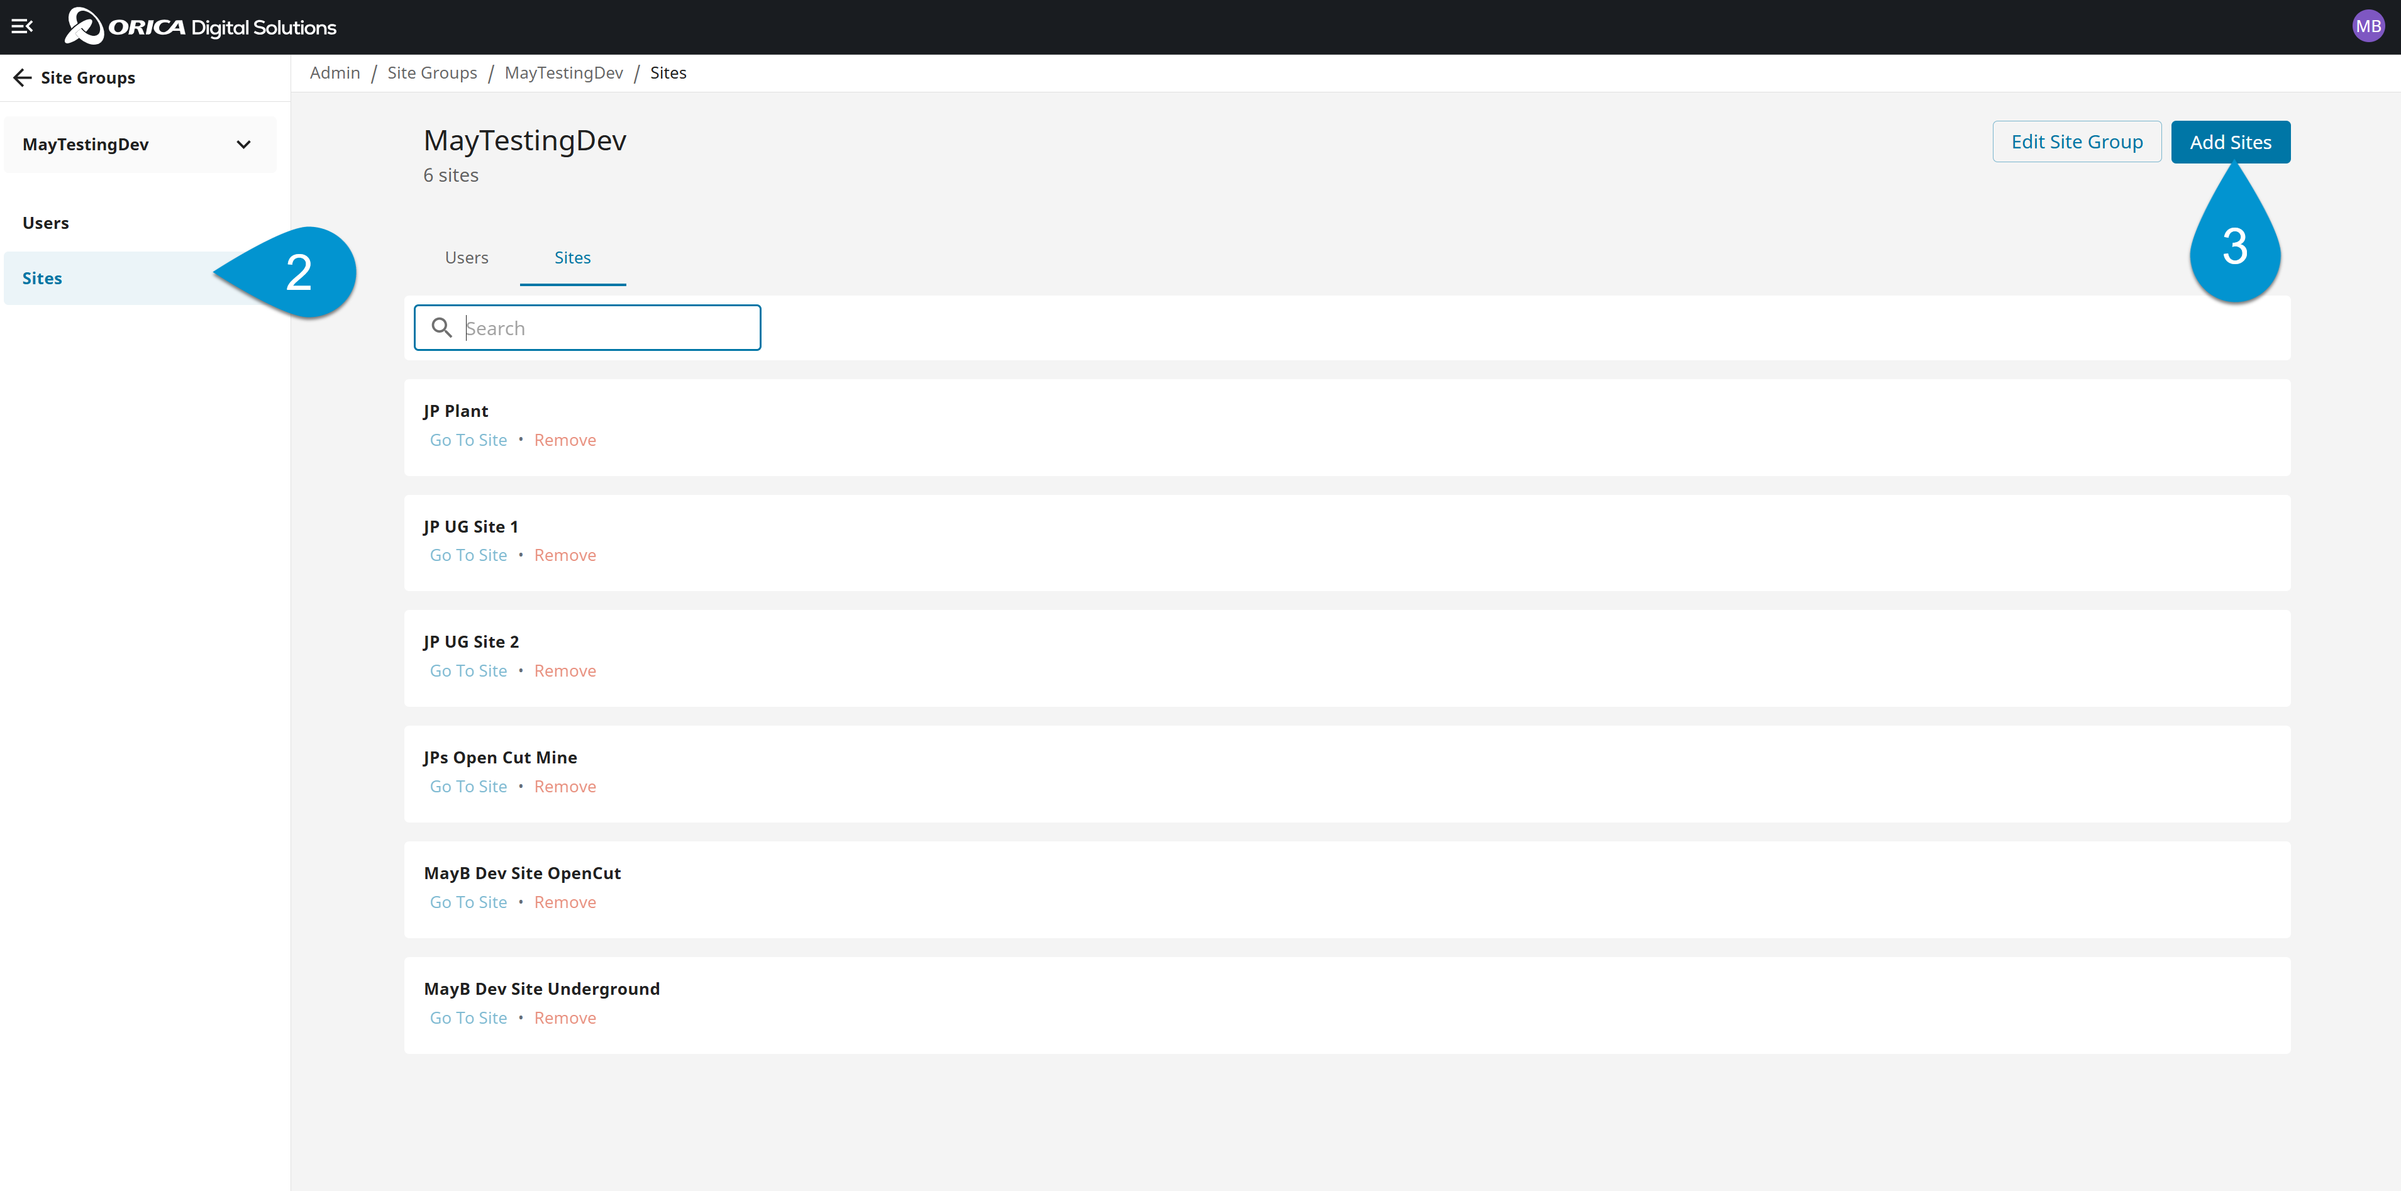Click the MayTestingDev page heading
Screen dimensions: 2401x1191
524,141
